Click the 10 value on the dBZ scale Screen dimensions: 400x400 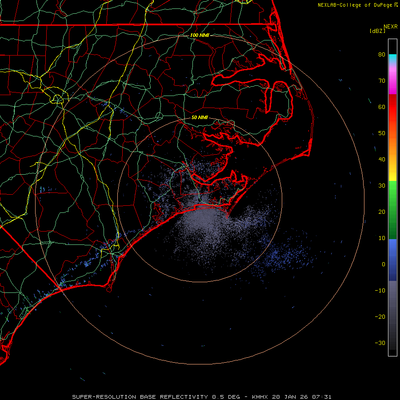click(382, 238)
